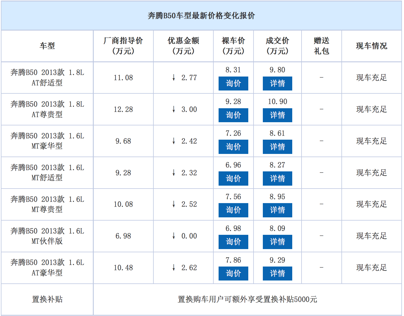Select model name 1.8L AT尊贵型
This screenshot has height=316, width=404.
[x=47, y=109]
